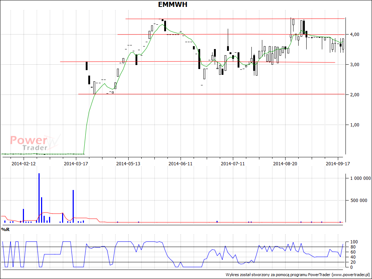
Task: Select the 2014-06-11 date label
Action: point(181,164)
